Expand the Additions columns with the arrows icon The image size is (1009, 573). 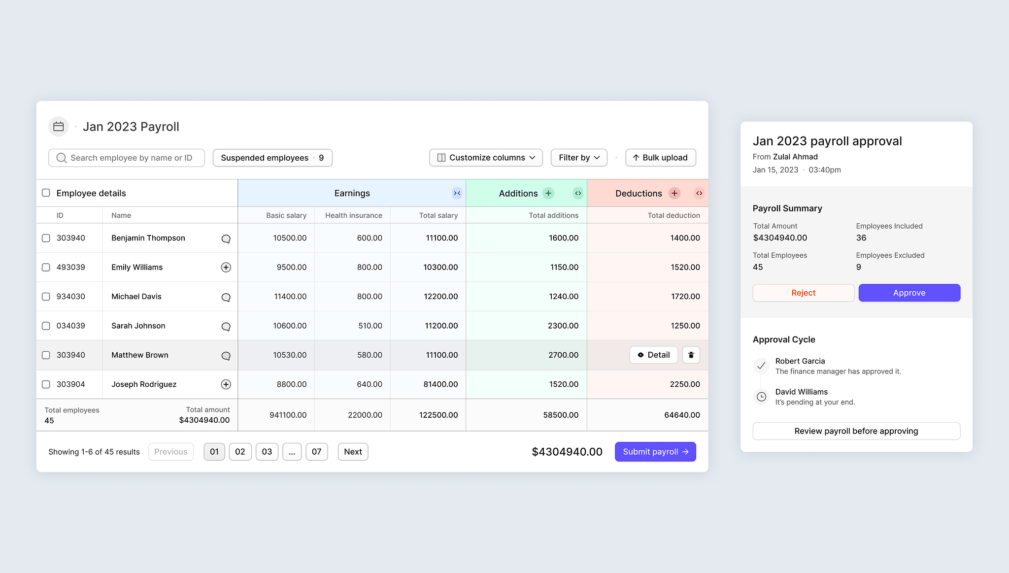(x=577, y=193)
